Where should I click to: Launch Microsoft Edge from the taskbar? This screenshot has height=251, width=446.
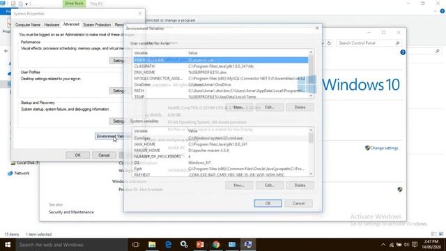[x=168, y=245]
